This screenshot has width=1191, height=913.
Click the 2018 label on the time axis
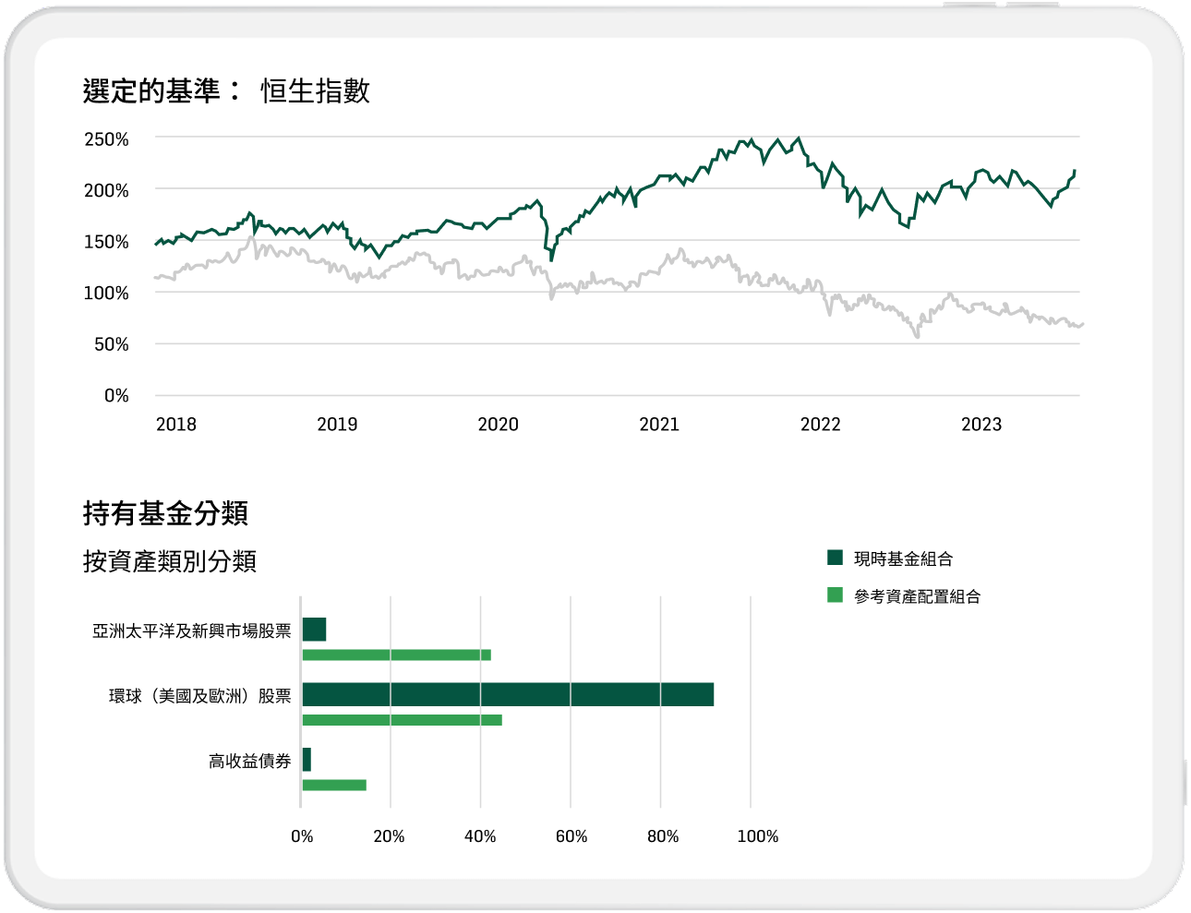click(x=175, y=425)
